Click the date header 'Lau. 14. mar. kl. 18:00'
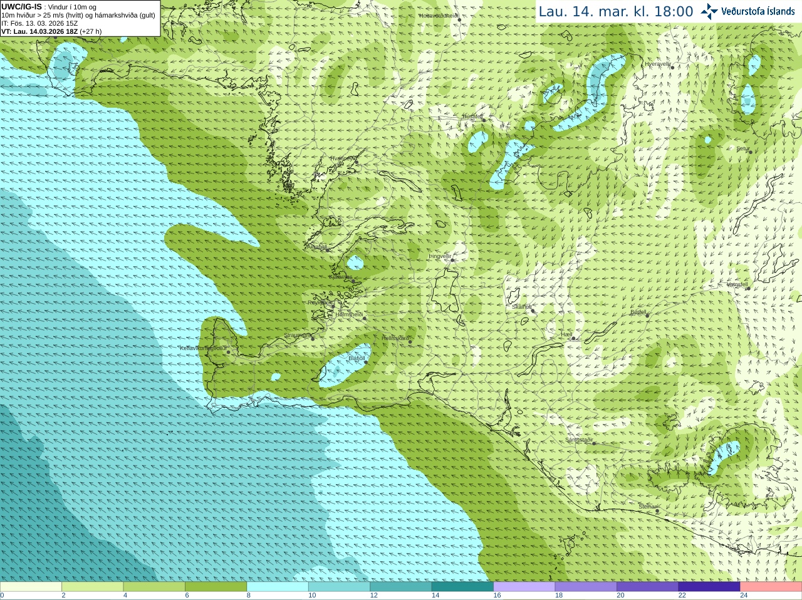802x600 pixels. tap(616, 12)
